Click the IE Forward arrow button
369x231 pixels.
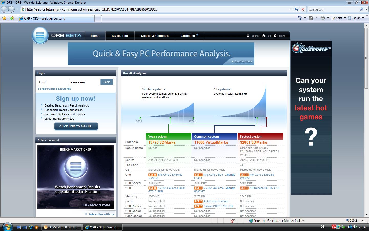point(12,9)
